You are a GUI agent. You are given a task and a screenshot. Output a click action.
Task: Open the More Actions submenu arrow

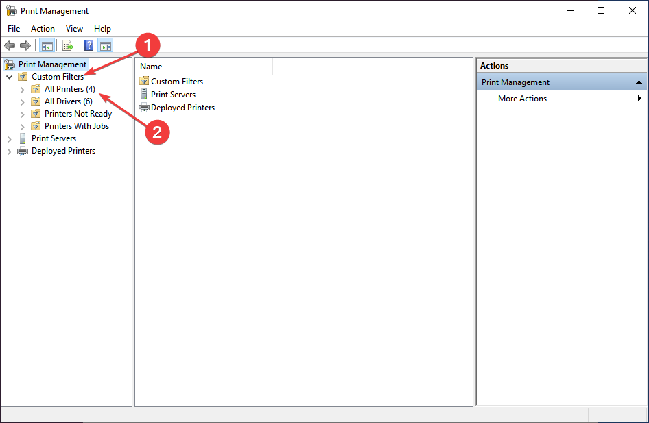(639, 99)
